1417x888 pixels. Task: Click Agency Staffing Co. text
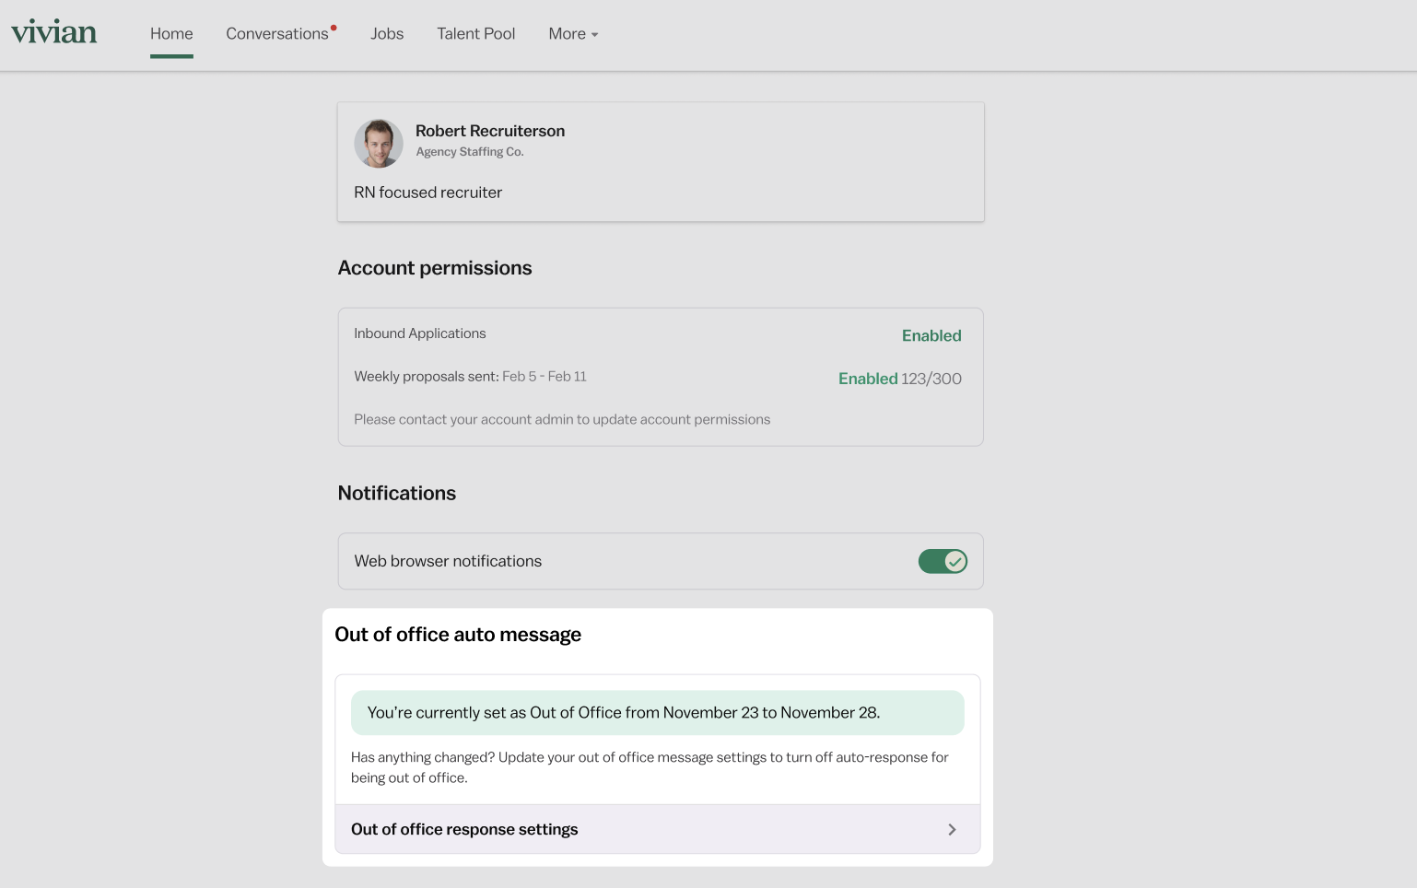(x=470, y=152)
